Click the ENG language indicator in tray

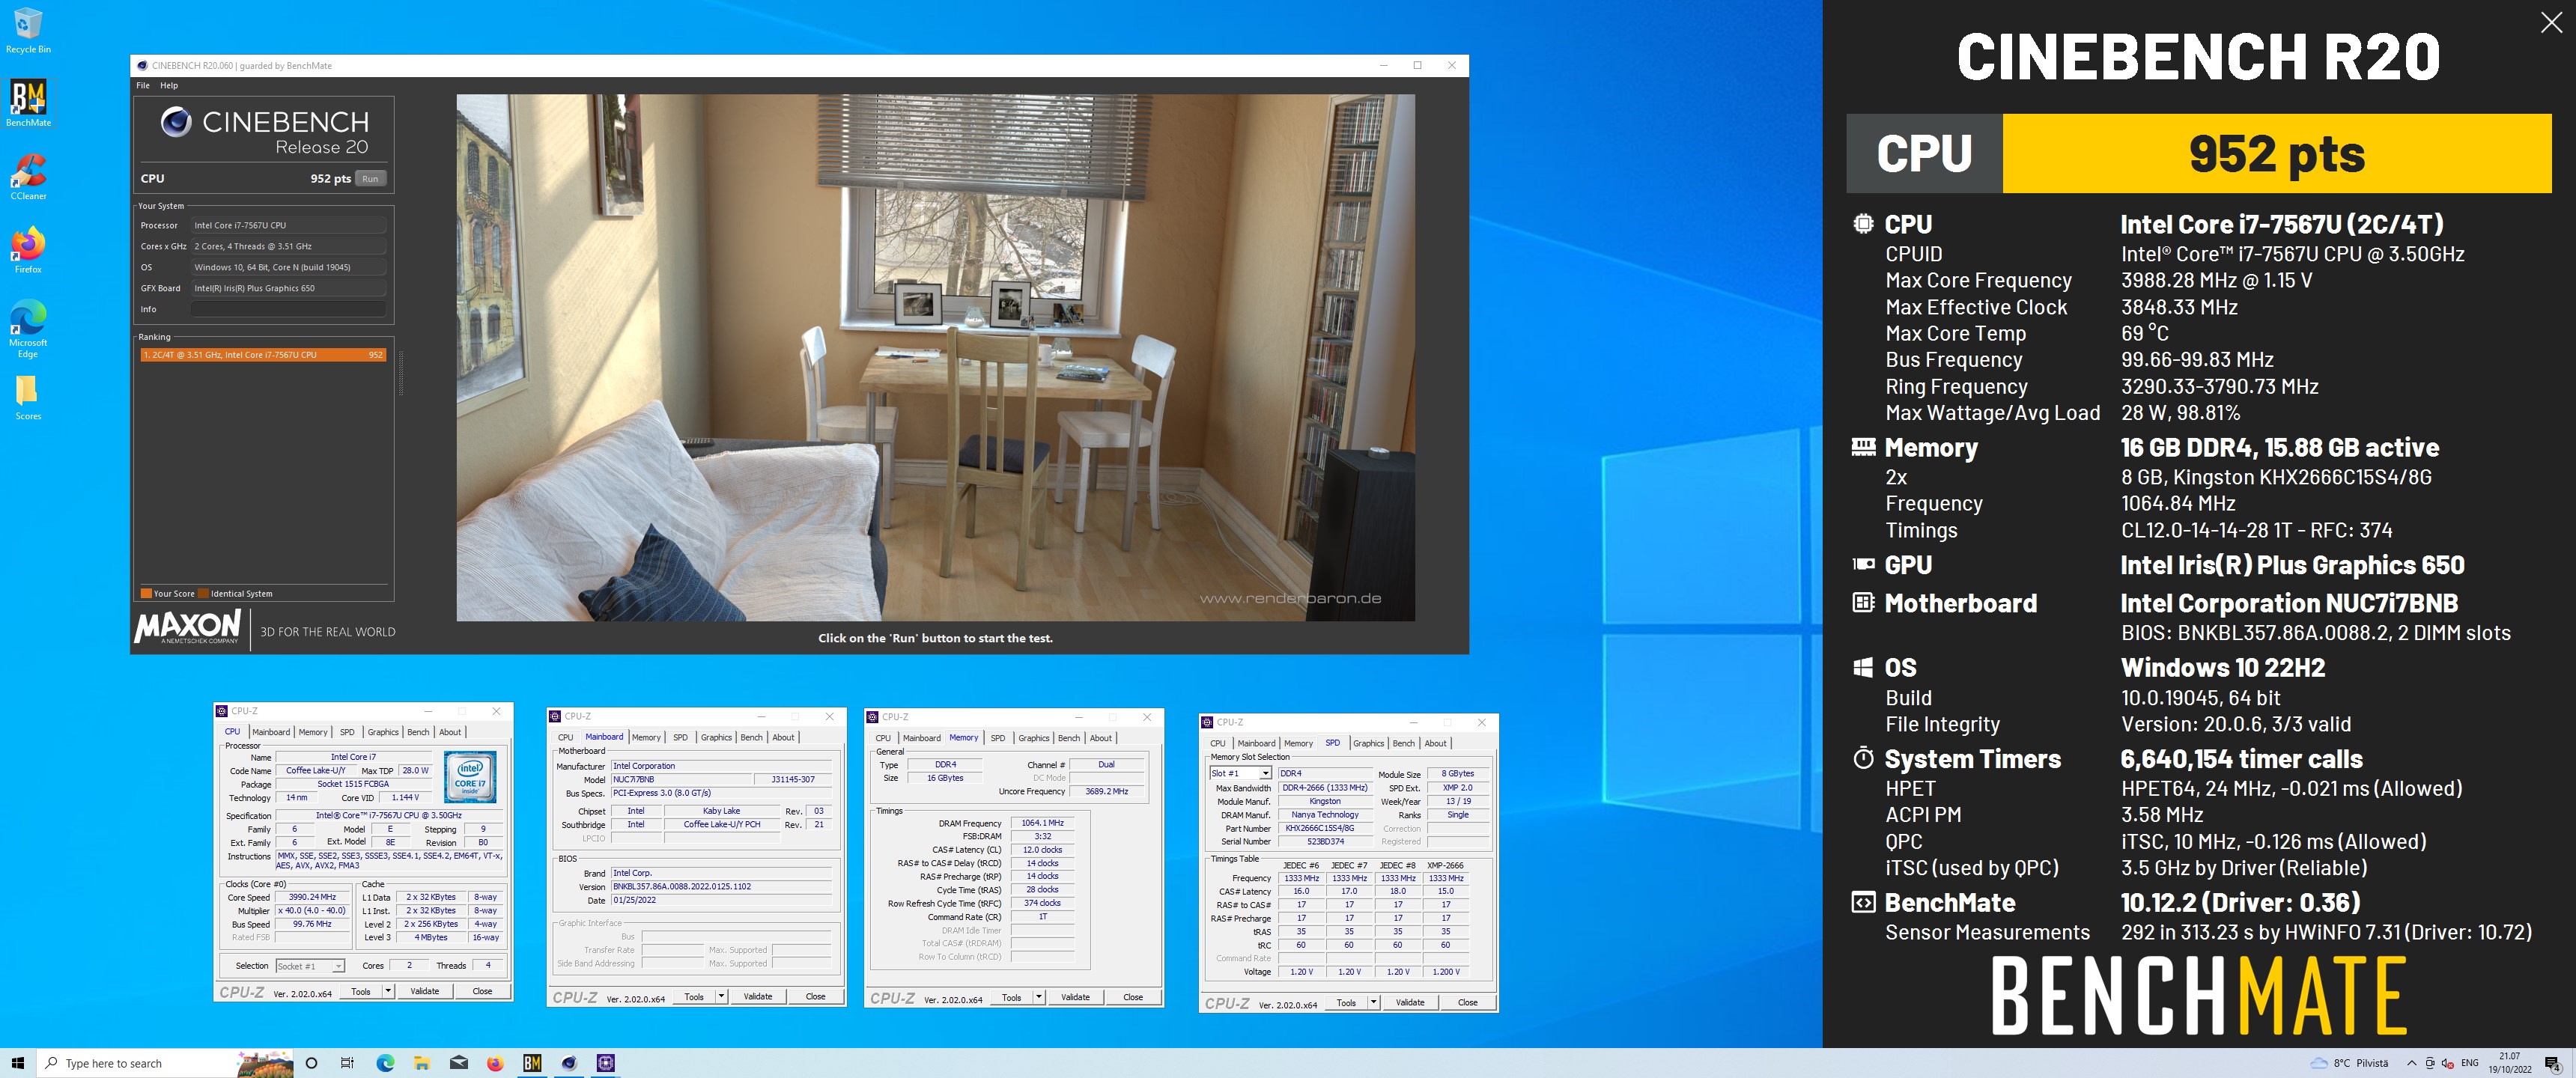(2469, 1063)
